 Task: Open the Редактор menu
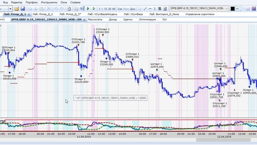(x=16, y=2)
